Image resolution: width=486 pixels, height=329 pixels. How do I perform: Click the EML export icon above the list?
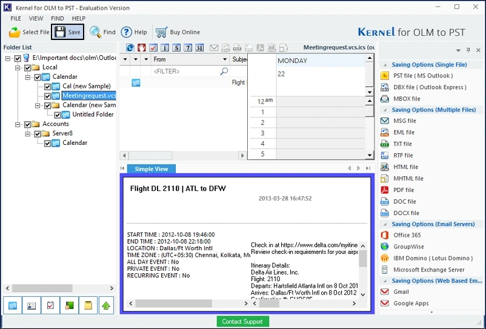[x=225, y=48]
